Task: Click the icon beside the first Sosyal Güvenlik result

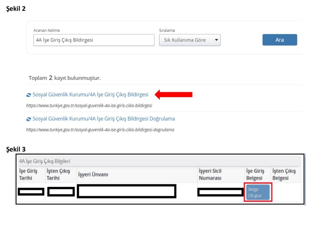Action: [x=29, y=95]
